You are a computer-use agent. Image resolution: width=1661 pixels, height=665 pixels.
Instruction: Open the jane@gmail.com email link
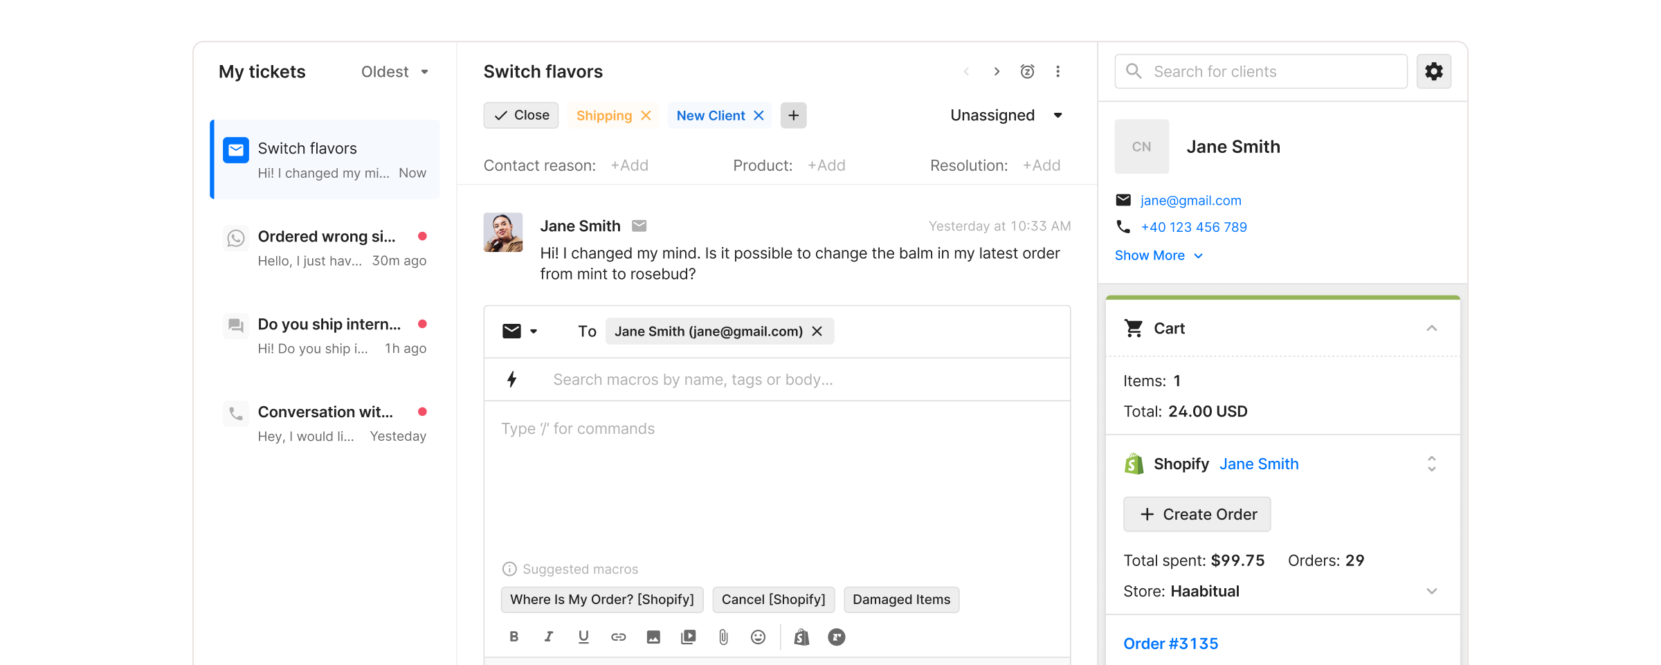coord(1190,200)
